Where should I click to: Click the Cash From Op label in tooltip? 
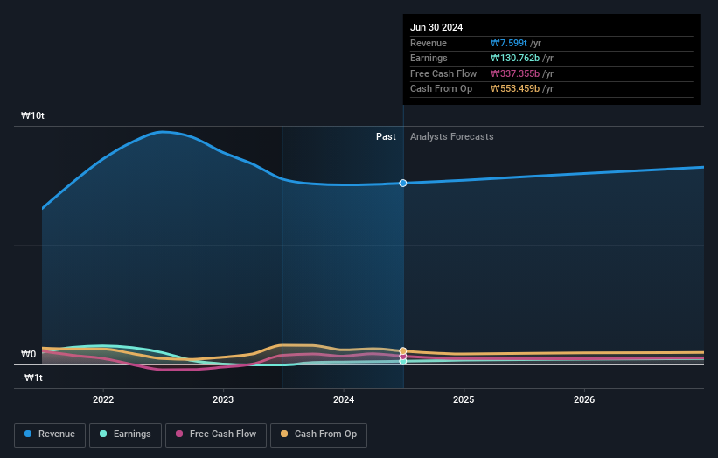[441, 89]
